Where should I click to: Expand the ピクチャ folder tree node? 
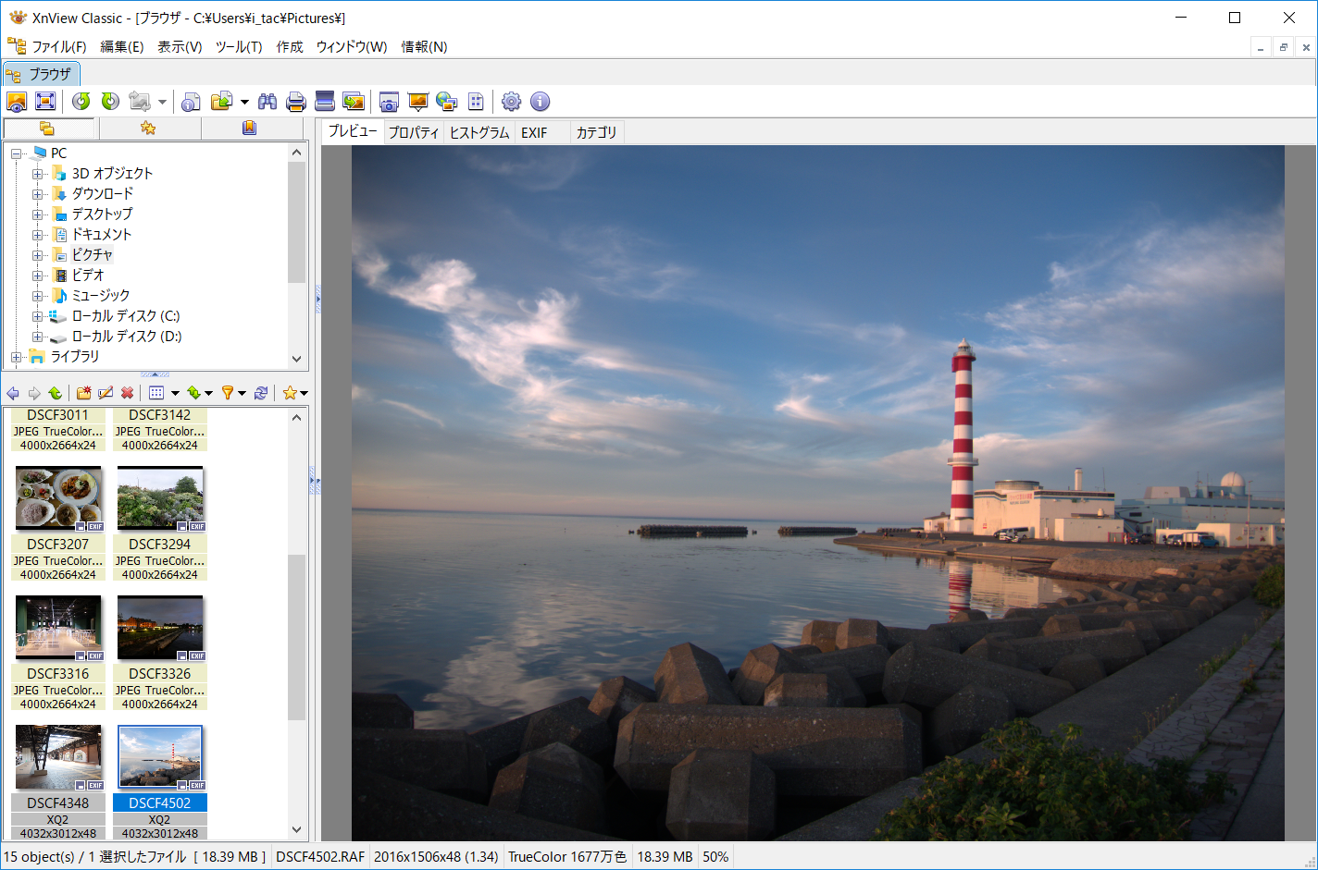37,255
